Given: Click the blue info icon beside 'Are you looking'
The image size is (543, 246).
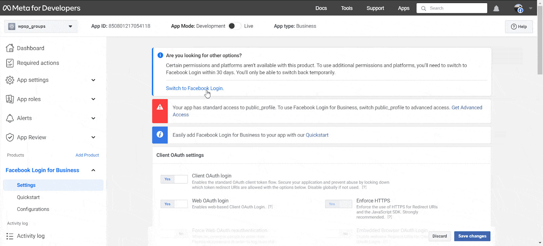Looking at the screenshot, I should (x=160, y=55).
